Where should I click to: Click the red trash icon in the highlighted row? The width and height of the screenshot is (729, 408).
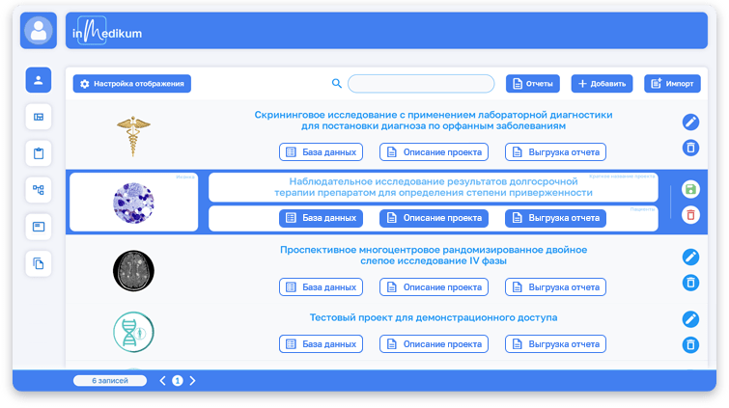(690, 214)
